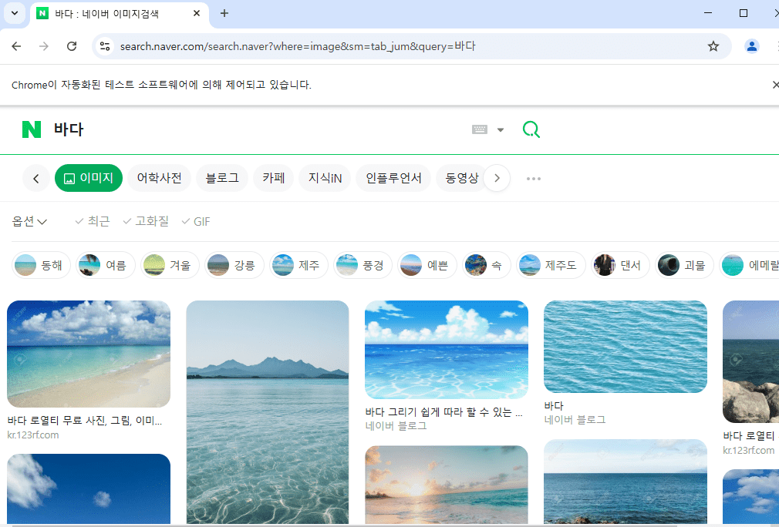Click kr.123rf.com under the beach photo
779x527 pixels.
pos(33,435)
